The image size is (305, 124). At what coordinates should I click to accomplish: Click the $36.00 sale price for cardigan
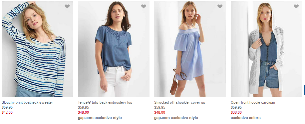(236, 112)
